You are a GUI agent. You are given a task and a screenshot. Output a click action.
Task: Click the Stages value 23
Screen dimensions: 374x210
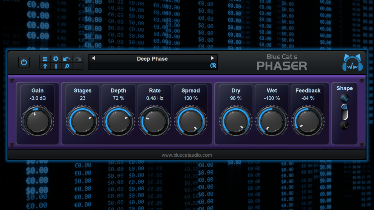tap(83, 98)
